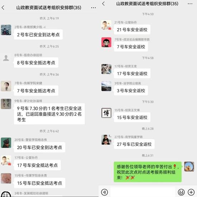The image size is (197, 197).
Task: Tap the 9号车 7.30分 long message bubble
Action: 49,114
